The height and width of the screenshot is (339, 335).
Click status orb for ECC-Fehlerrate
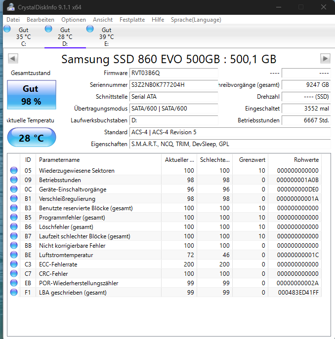click(14, 264)
